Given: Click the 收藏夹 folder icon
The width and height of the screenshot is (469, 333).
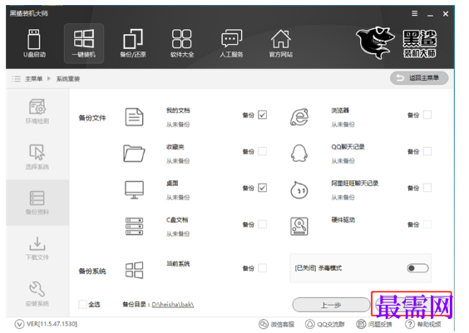Looking at the screenshot, I should (x=134, y=154).
